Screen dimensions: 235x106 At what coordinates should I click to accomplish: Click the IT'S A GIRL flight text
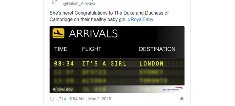(x=104, y=64)
